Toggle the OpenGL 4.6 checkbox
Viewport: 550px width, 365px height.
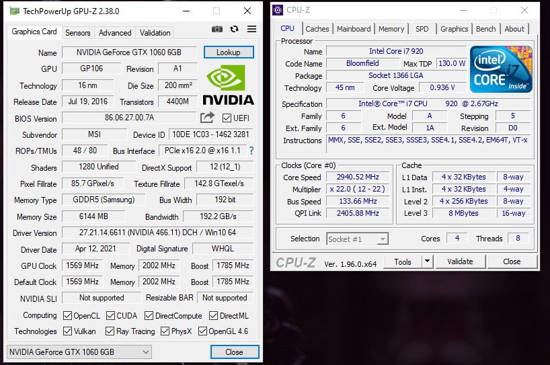point(202,331)
